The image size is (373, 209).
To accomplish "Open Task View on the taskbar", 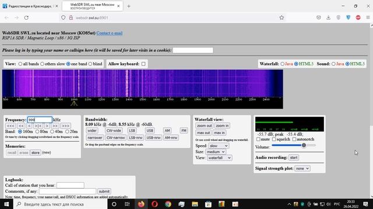I will point(127,204).
